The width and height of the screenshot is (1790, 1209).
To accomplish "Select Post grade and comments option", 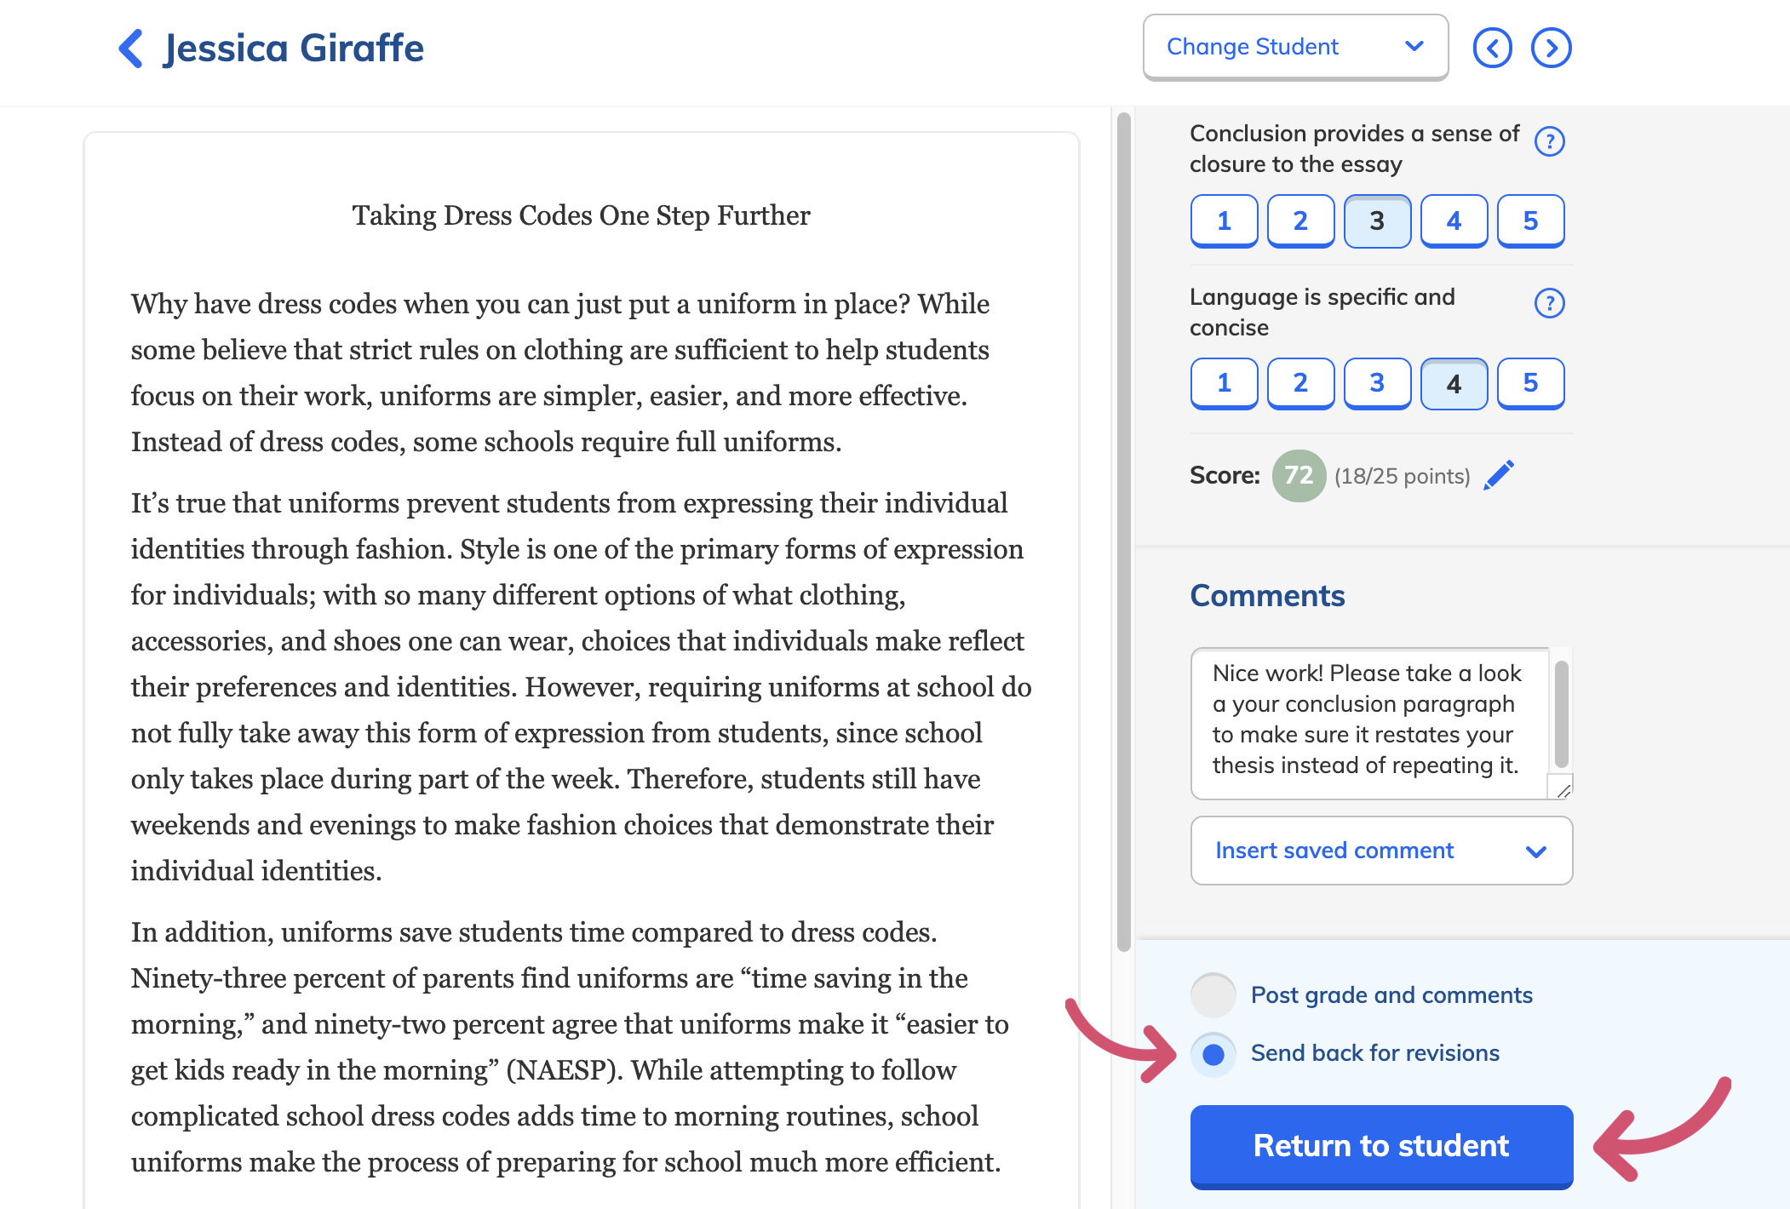I will pos(1213,994).
